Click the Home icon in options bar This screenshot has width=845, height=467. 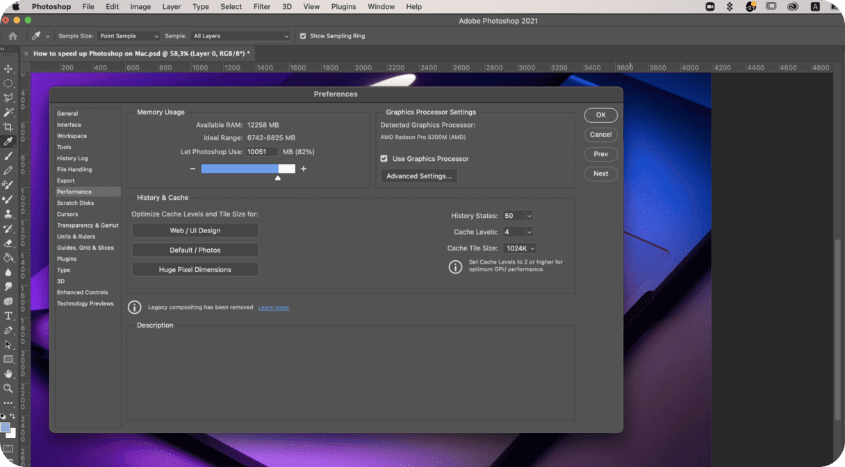13,36
